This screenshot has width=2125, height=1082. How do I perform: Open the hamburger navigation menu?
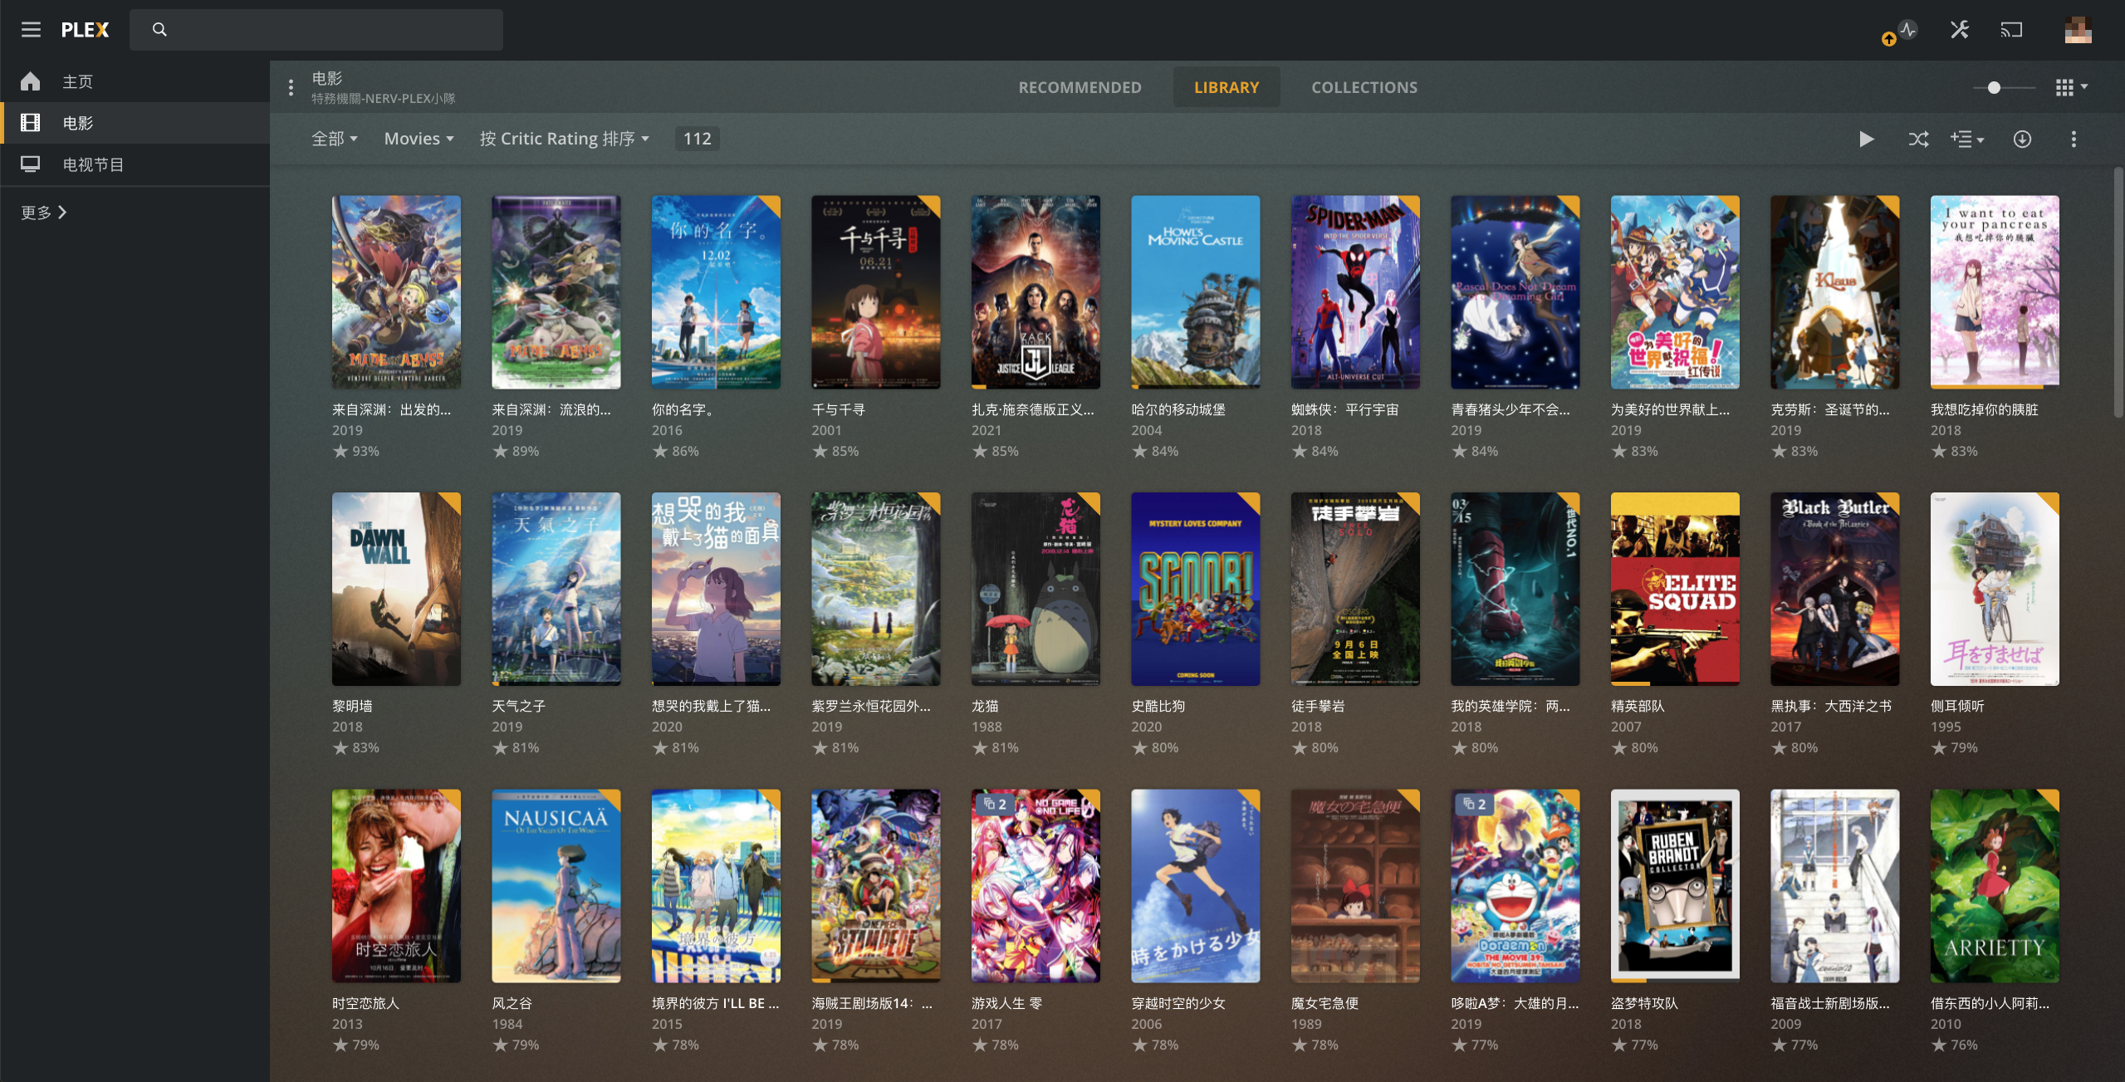(31, 30)
